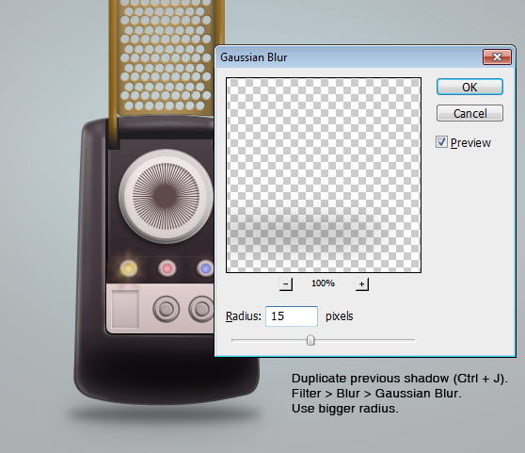Zoom in preview with the plus button

361,284
